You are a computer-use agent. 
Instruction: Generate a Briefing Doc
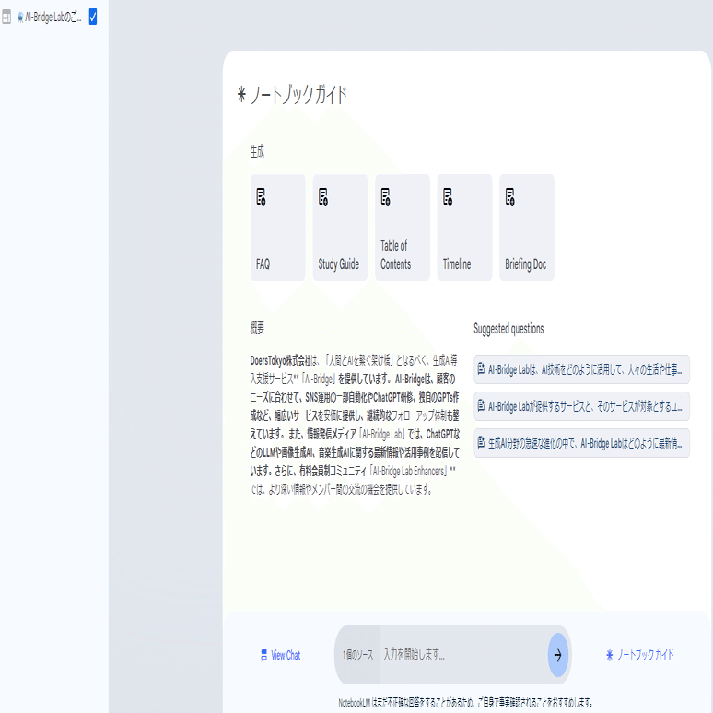click(527, 228)
